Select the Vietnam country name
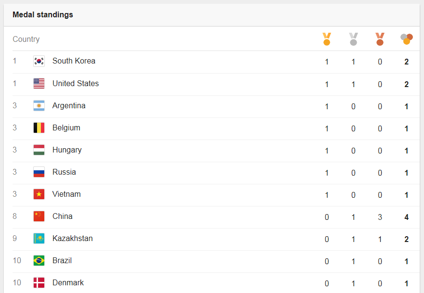424x293 pixels. 66,194
